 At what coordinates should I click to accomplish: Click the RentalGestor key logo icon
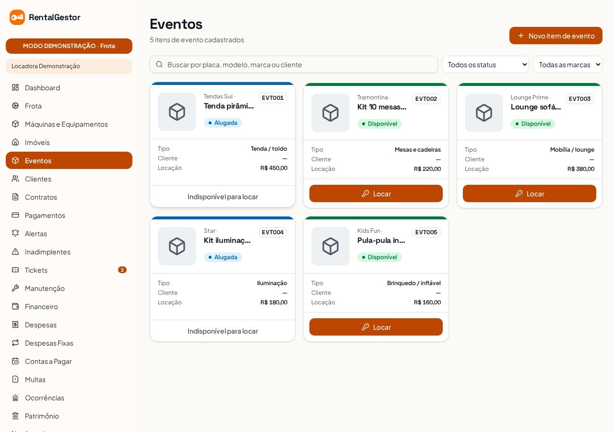pos(17,17)
